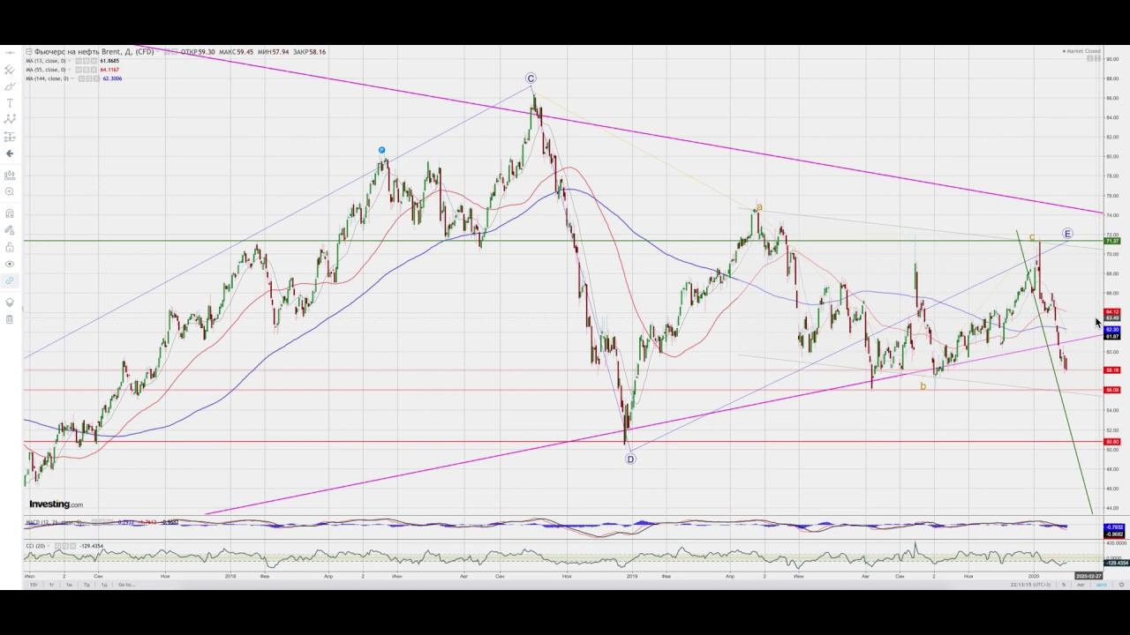Click the MACD indicator legend label
Viewport: 1130px width, 635px height.
tap(54, 522)
